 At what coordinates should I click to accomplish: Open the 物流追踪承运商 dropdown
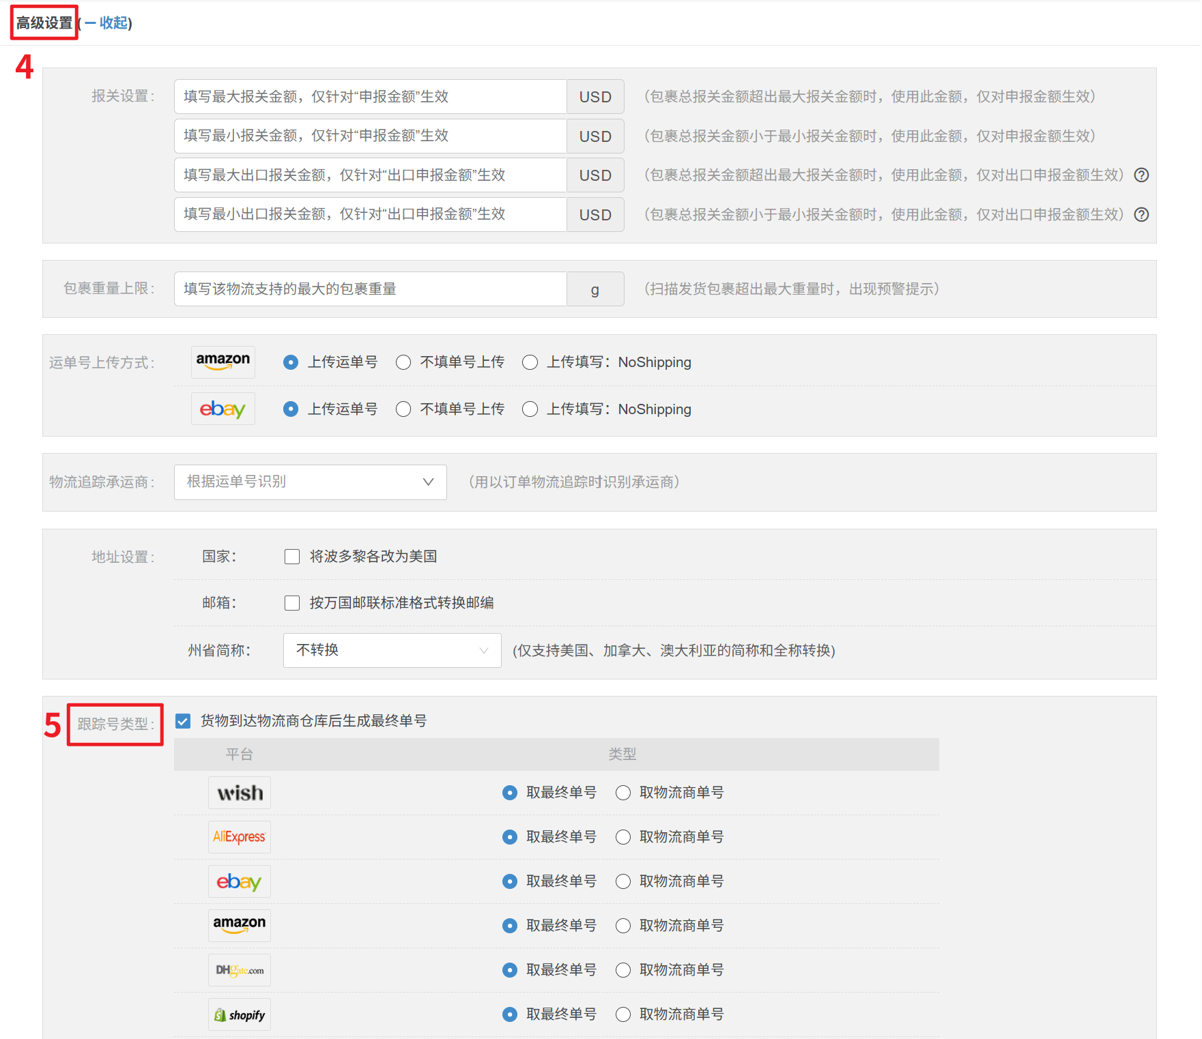310,482
